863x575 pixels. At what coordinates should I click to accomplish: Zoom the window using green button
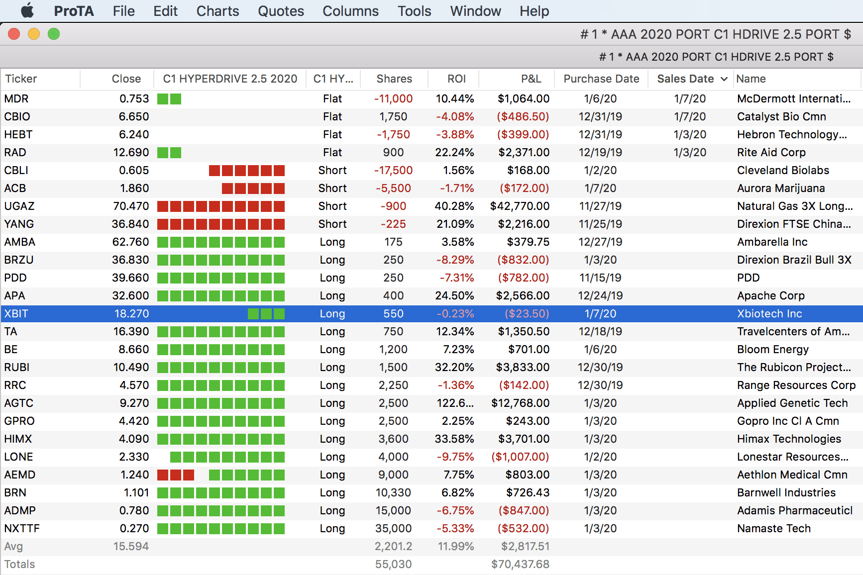pyautogui.click(x=54, y=34)
